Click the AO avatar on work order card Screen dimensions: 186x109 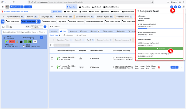pyautogui.click(x=24, y=46)
